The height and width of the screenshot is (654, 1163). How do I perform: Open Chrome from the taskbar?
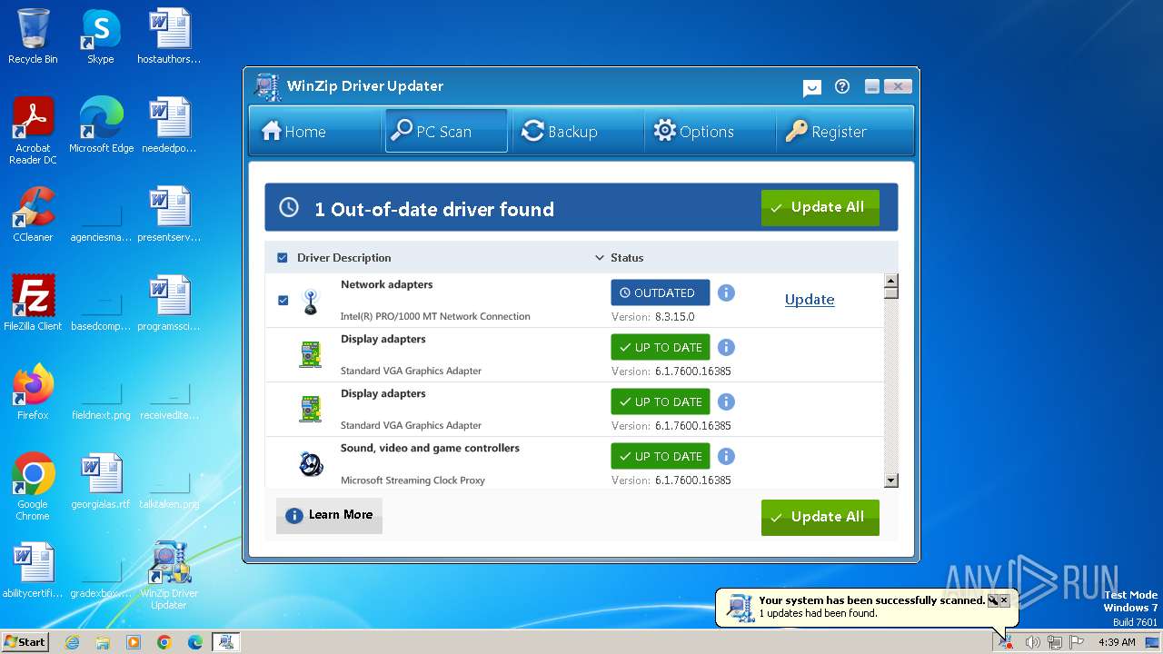[164, 642]
